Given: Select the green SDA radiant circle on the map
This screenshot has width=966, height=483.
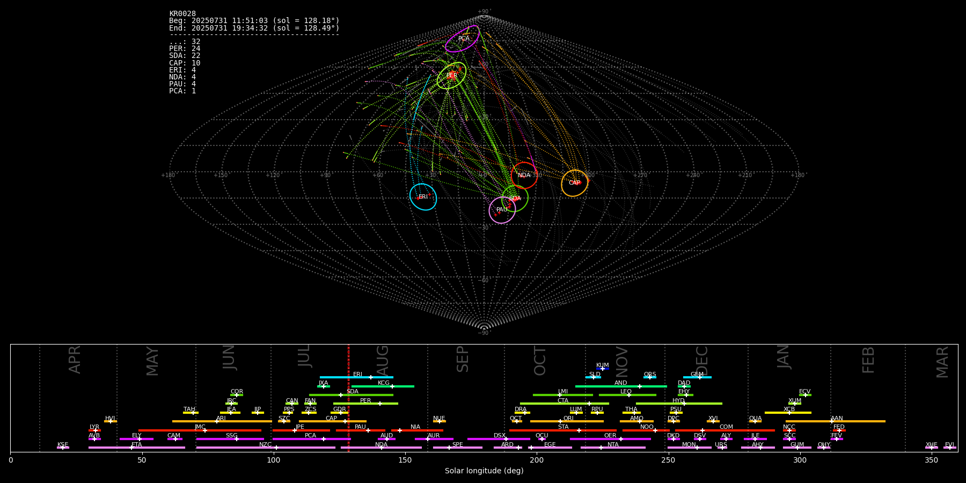Looking at the screenshot, I should tap(515, 199).
